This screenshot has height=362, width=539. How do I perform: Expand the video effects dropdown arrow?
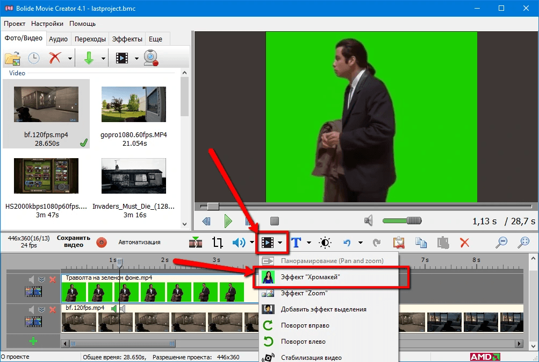point(280,243)
